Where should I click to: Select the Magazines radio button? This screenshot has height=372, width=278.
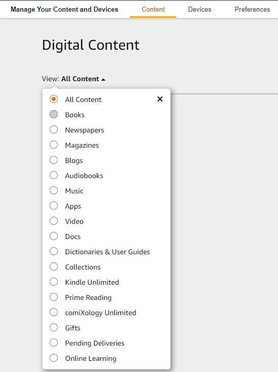pos(54,145)
